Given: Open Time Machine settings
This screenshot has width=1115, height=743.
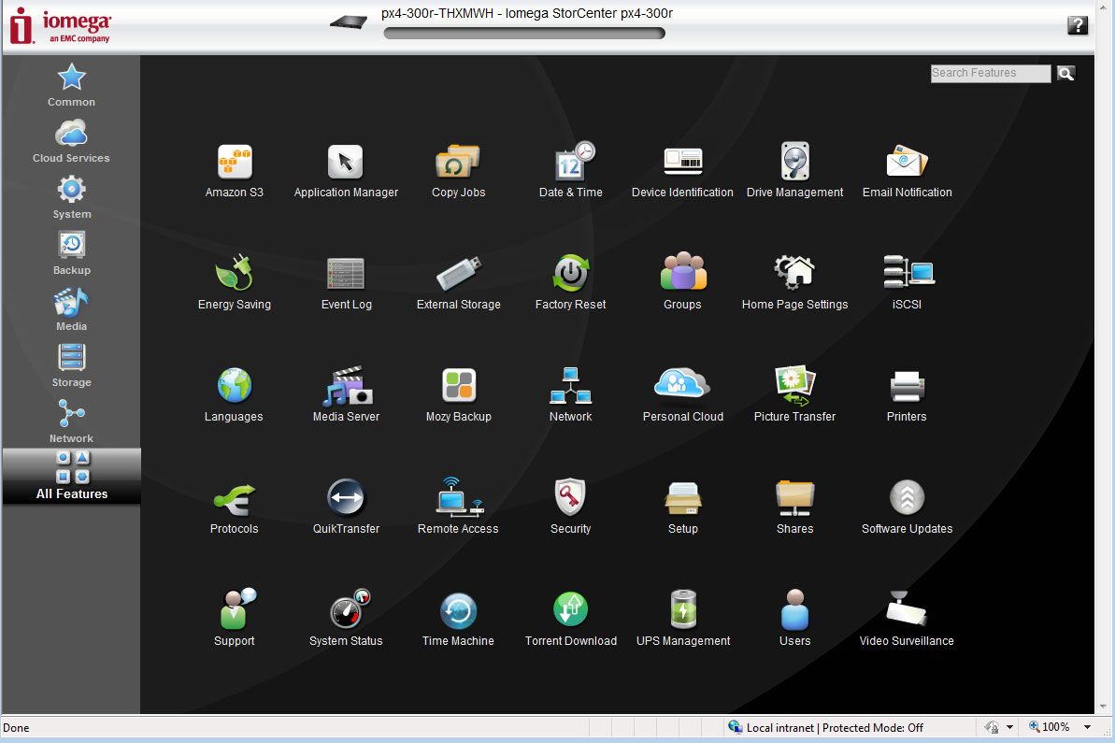Looking at the screenshot, I should click(x=458, y=619).
